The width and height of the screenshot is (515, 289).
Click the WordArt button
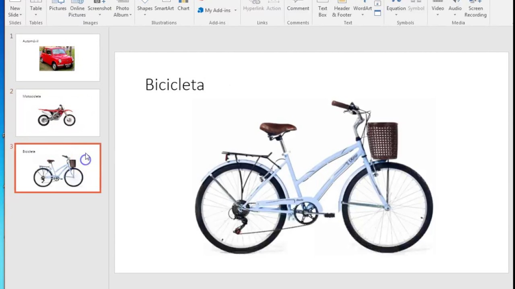tap(363, 6)
